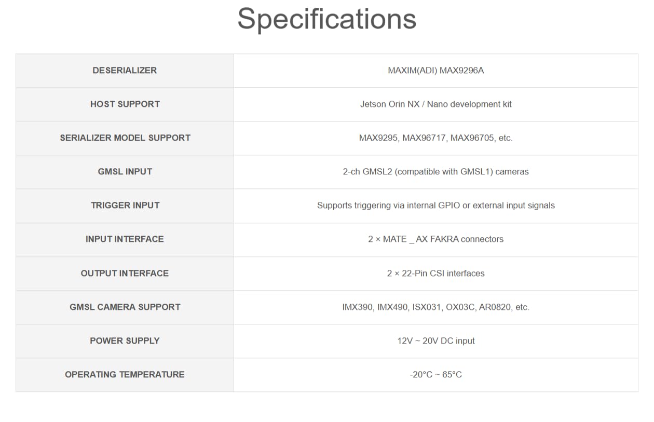Select the GMSL INPUT label

[x=125, y=172]
